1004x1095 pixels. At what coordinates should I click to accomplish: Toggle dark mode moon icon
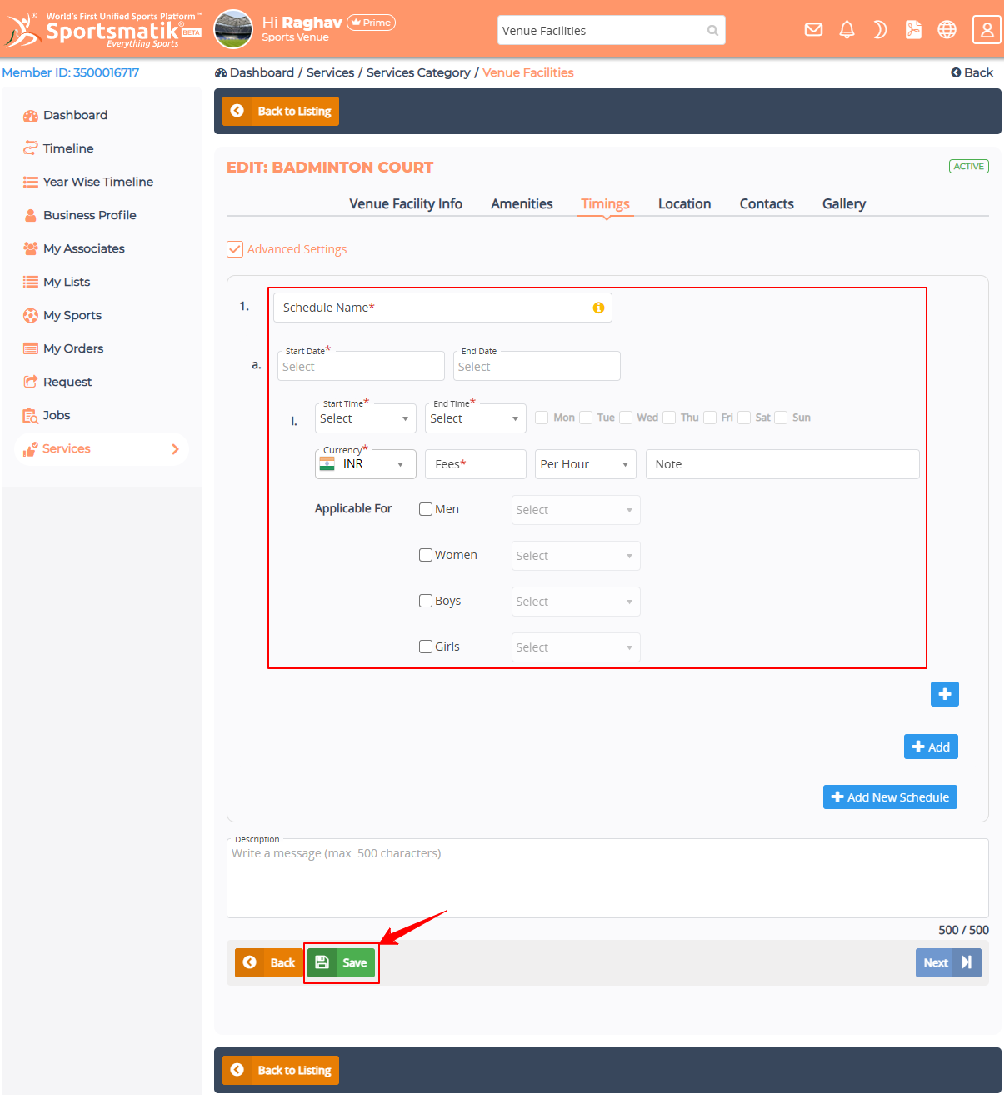(x=880, y=30)
